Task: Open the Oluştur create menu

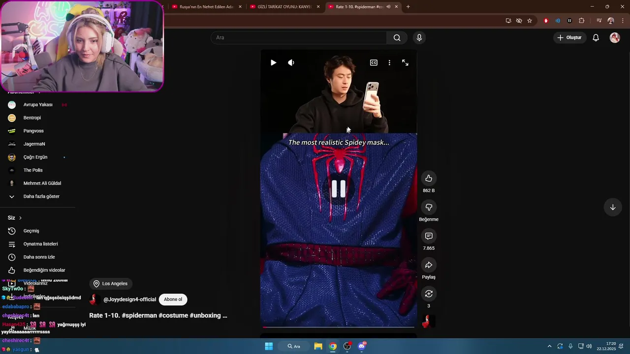Action: (x=569, y=37)
